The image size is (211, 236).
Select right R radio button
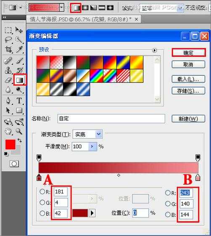tap(168, 193)
